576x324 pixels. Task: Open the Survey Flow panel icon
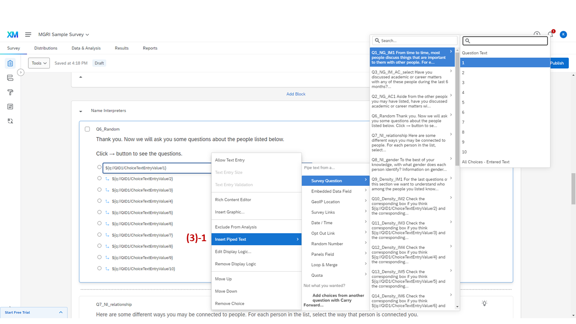[10, 77]
